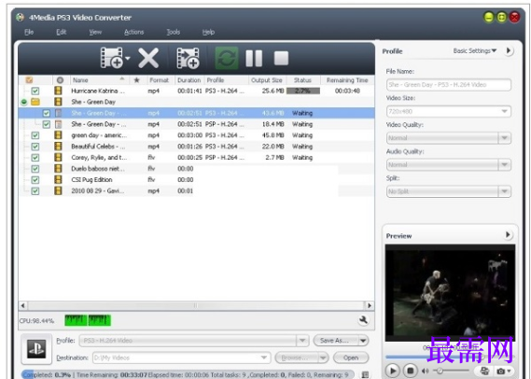
Task: Stop the preview playback
Action: pyautogui.click(x=411, y=371)
